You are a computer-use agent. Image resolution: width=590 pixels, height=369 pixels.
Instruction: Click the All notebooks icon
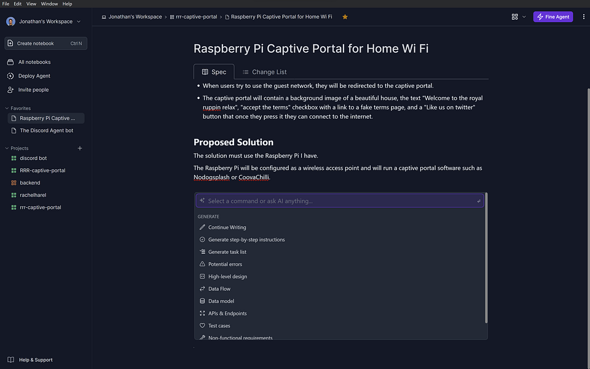tap(10, 62)
